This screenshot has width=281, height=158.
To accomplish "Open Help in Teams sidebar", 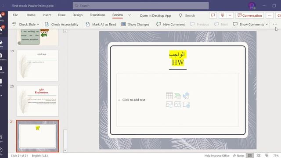I will pyautogui.click(x=1, y=151).
